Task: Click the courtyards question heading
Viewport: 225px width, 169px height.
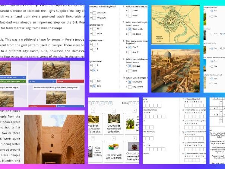Action: point(56,87)
